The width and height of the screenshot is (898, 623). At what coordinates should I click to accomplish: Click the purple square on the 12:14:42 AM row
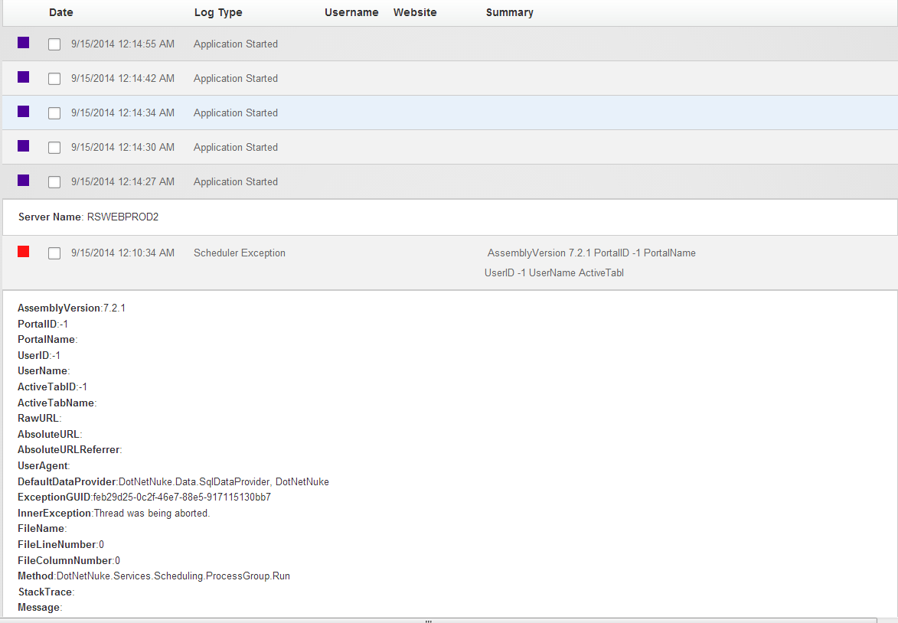[24, 77]
